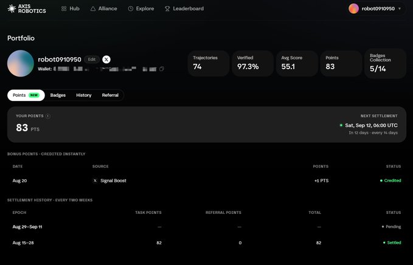Click the Axis Robotics logo
The height and width of the screenshot is (265, 413).
tap(27, 9)
